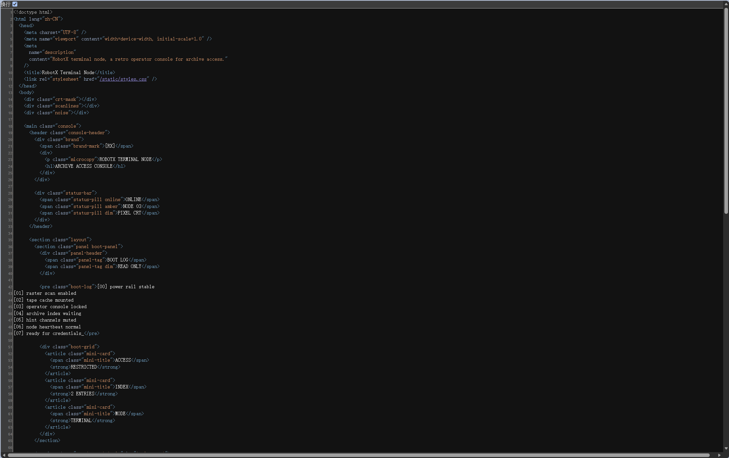Click the scroll-right arrow of horizontal scrollbar
The image size is (729, 458).
pos(720,455)
